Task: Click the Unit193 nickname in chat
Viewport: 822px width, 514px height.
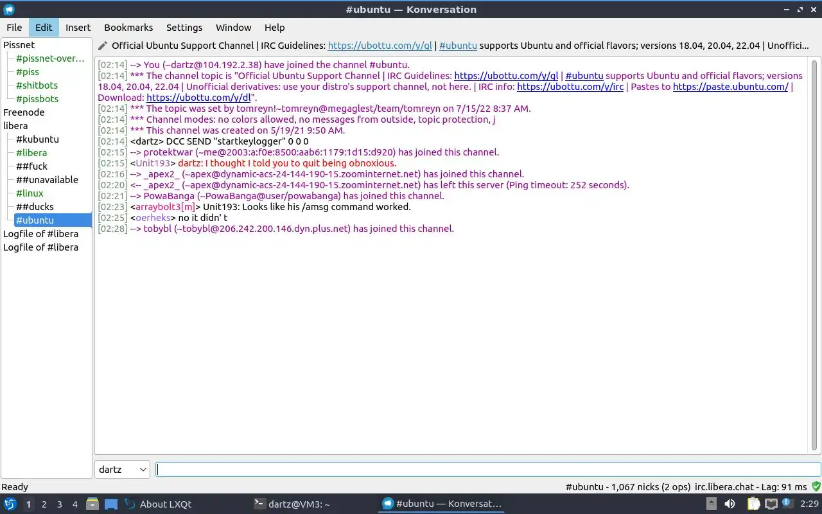Action: pos(153,163)
